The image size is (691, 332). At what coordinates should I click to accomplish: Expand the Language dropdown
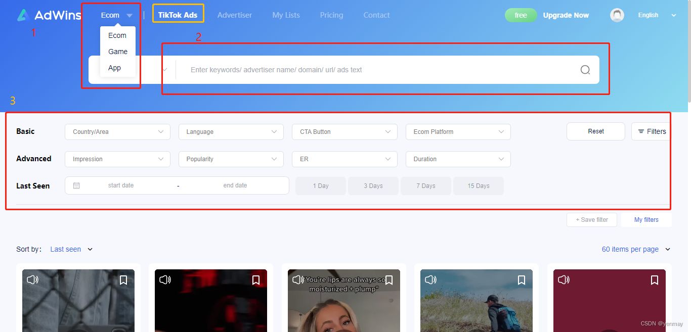click(231, 132)
